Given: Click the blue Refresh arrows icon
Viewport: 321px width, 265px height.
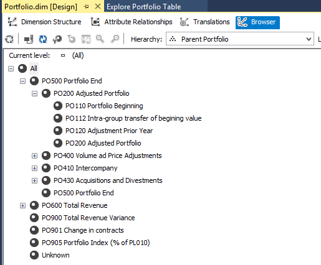Looking at the screenshot, I should (43, 39).
